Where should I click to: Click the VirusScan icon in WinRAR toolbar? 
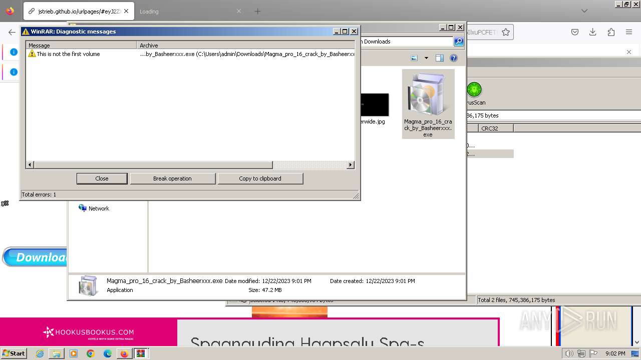pos(474,94)
